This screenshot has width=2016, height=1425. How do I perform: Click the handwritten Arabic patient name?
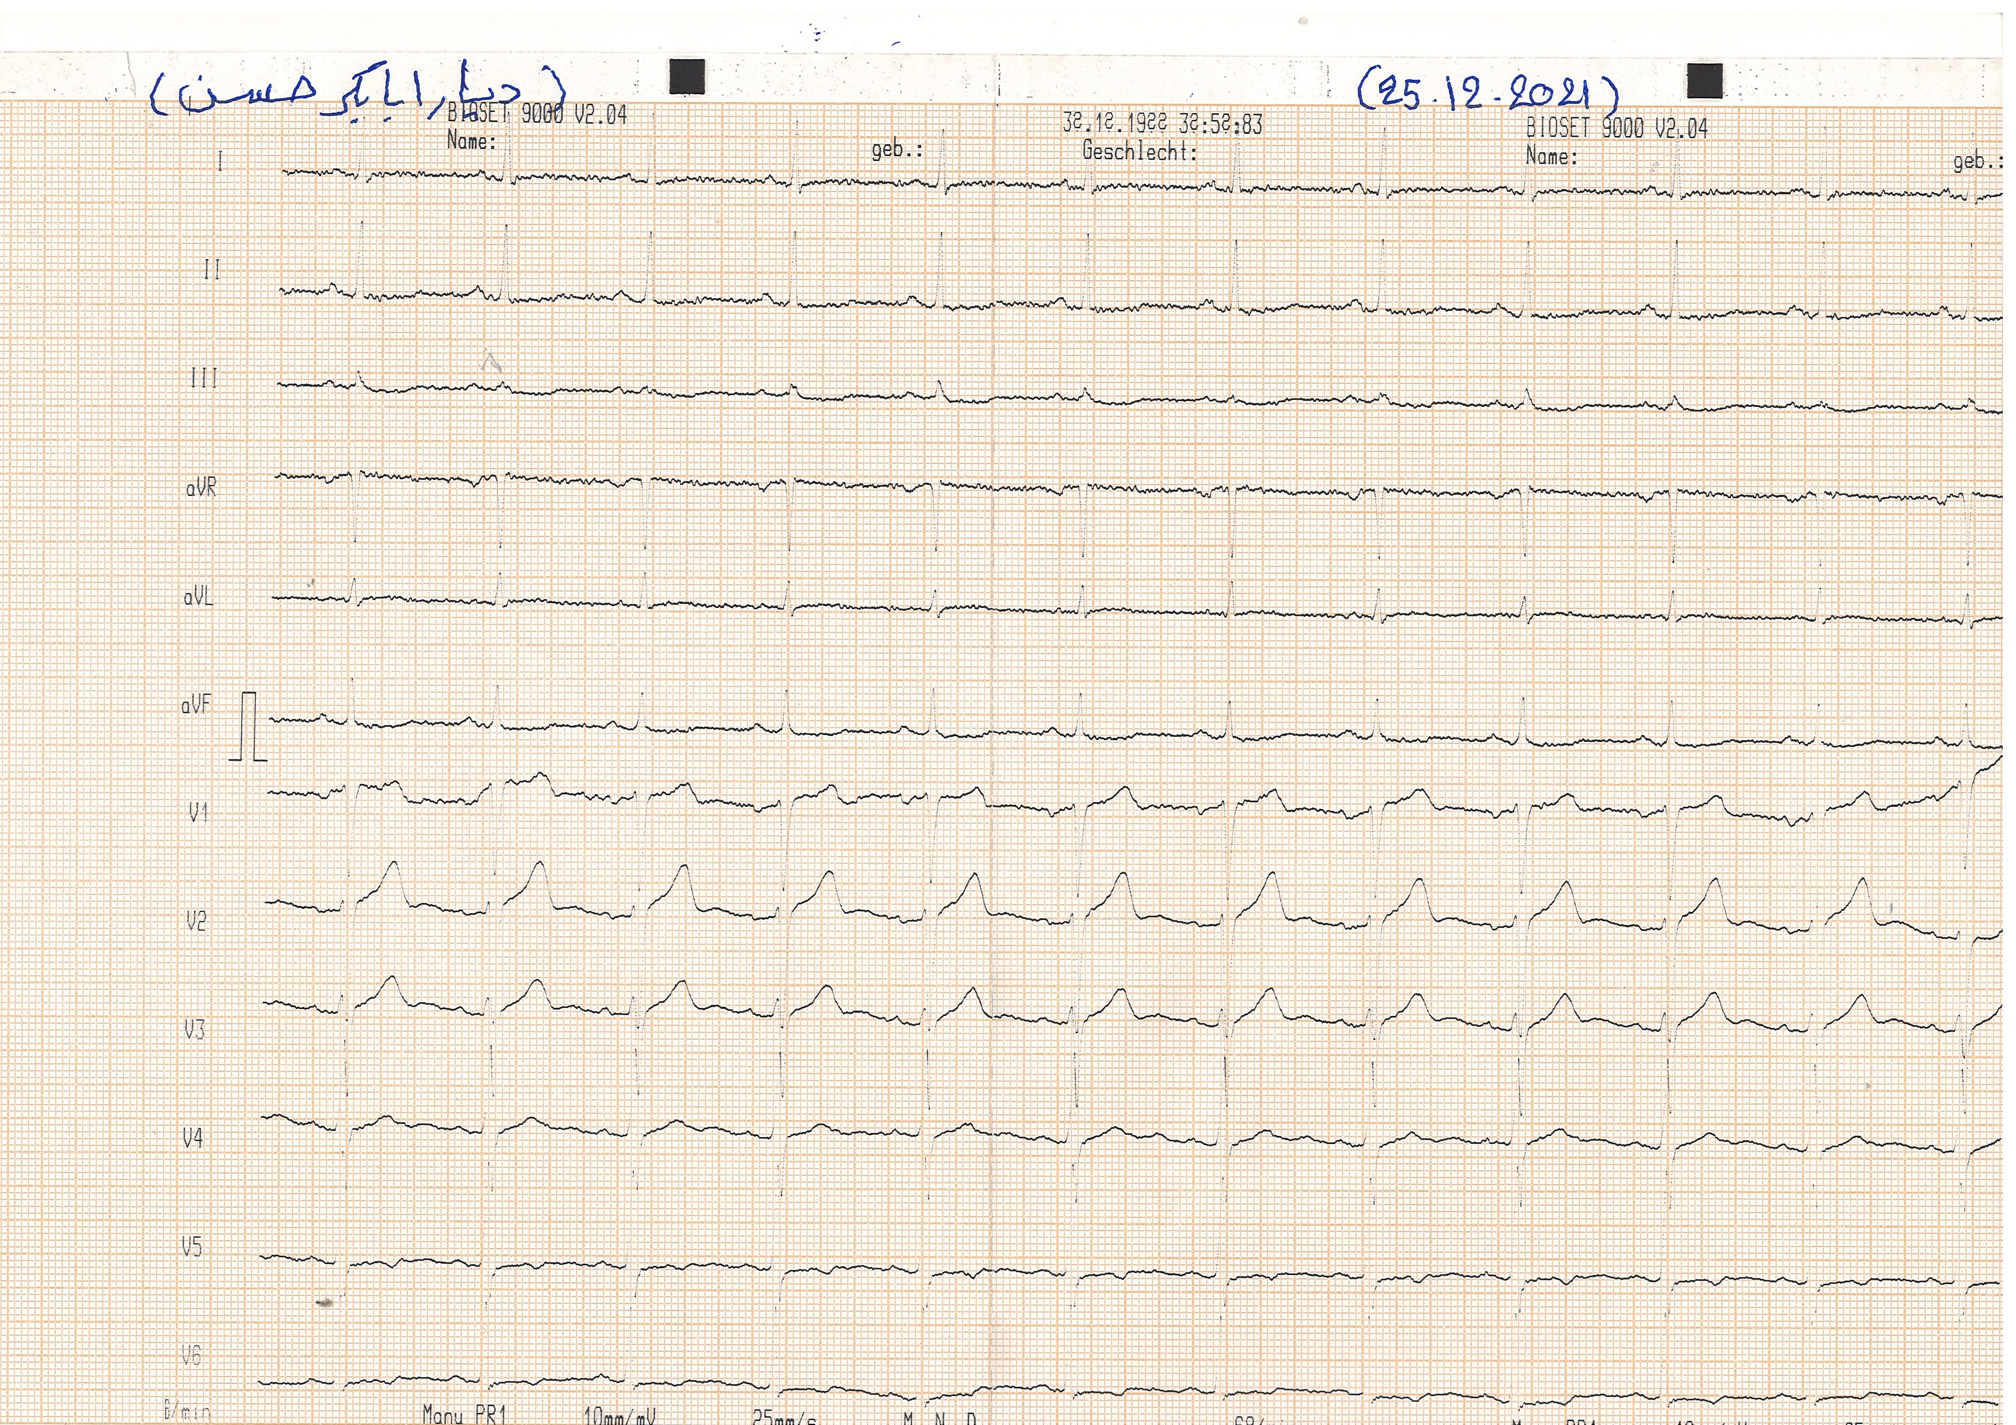tap(358, 91)
